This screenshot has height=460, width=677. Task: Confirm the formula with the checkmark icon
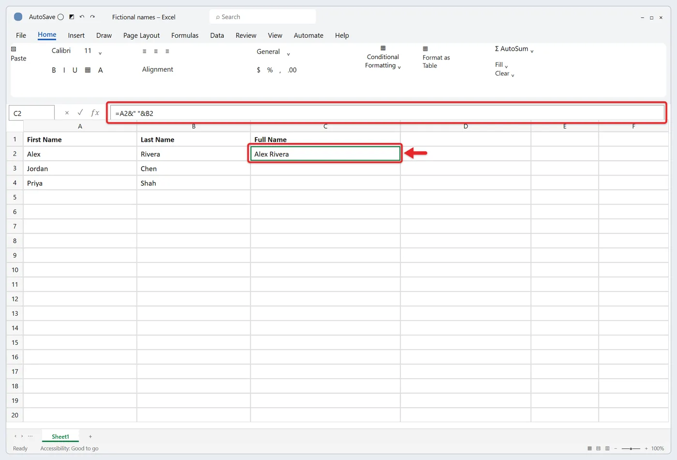[x=80, y=112]
